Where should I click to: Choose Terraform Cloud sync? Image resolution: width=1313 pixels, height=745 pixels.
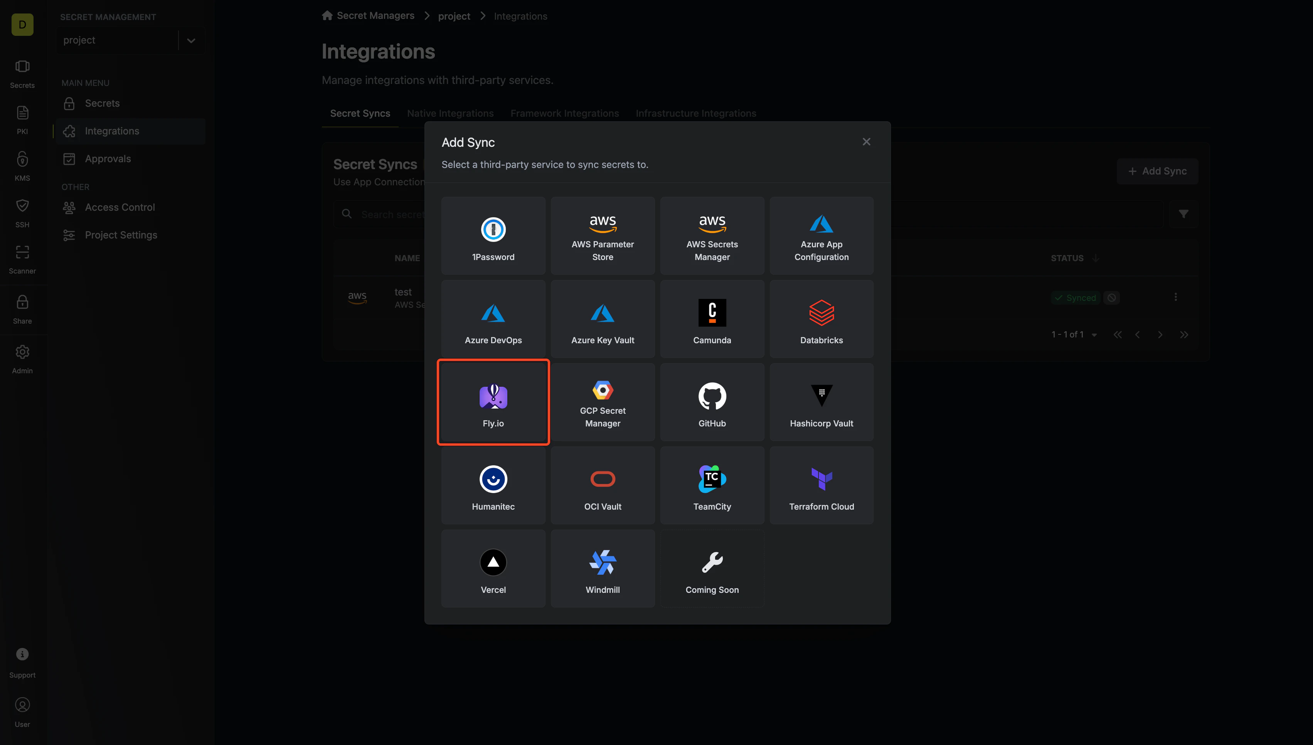click(821, 485)
